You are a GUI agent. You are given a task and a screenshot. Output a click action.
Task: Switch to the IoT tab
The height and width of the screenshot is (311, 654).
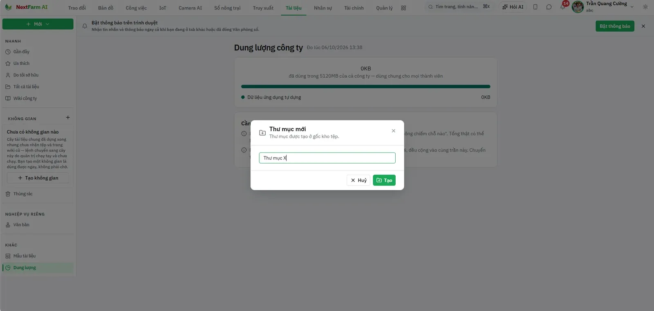point(163,8)
